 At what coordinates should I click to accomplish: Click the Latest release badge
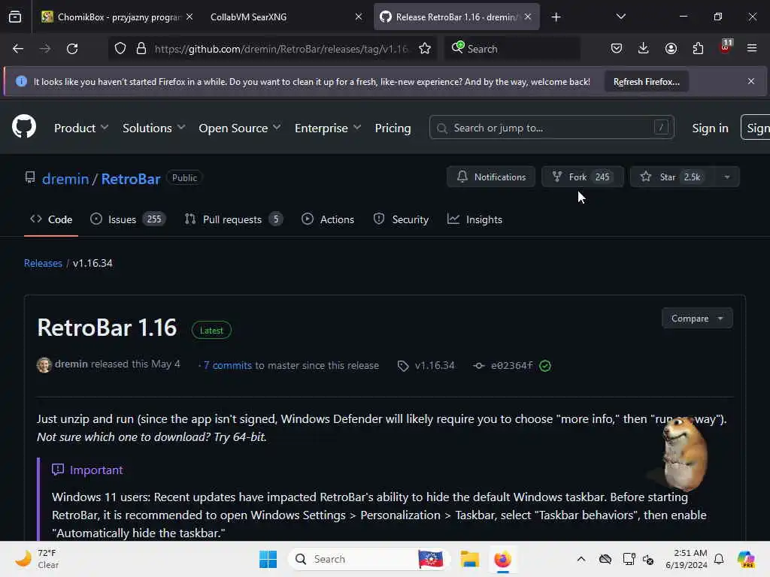(211, 331)
